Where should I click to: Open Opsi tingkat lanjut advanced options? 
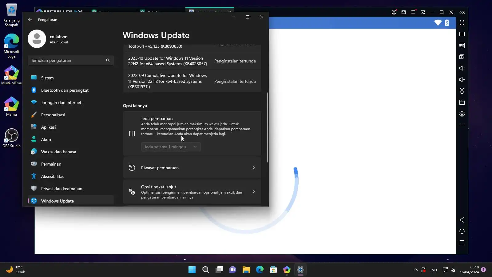click(192, 192)
